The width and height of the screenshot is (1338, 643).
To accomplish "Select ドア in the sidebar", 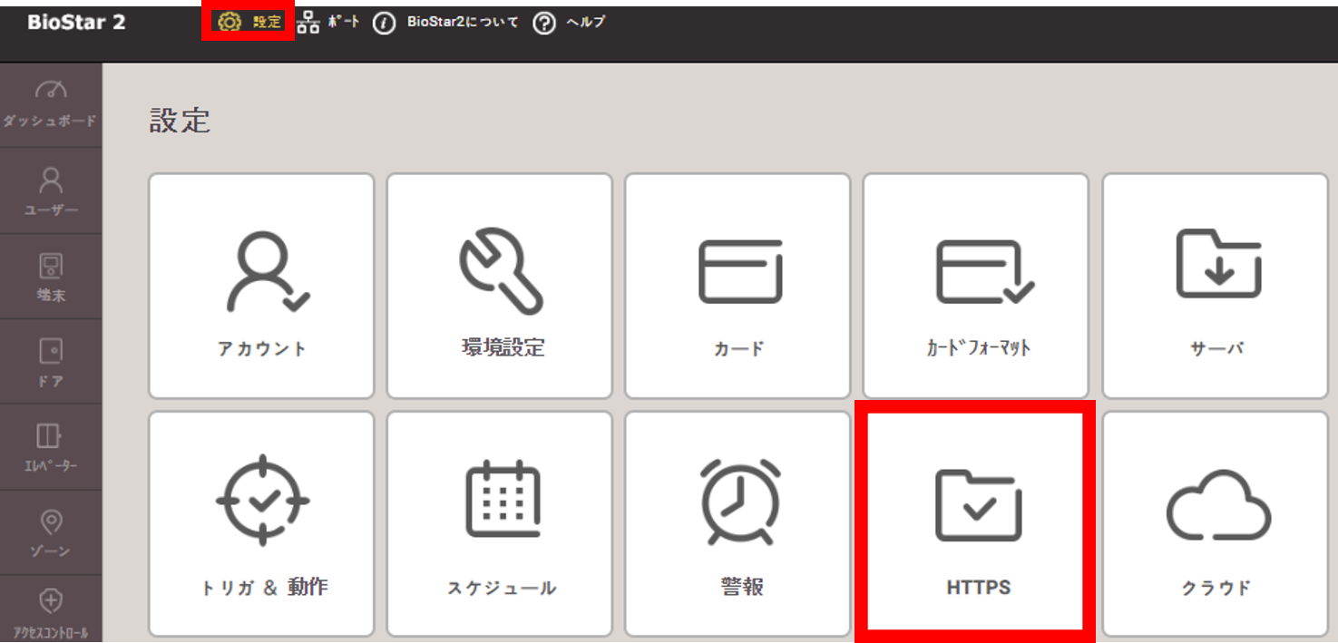I will point(50,361).
